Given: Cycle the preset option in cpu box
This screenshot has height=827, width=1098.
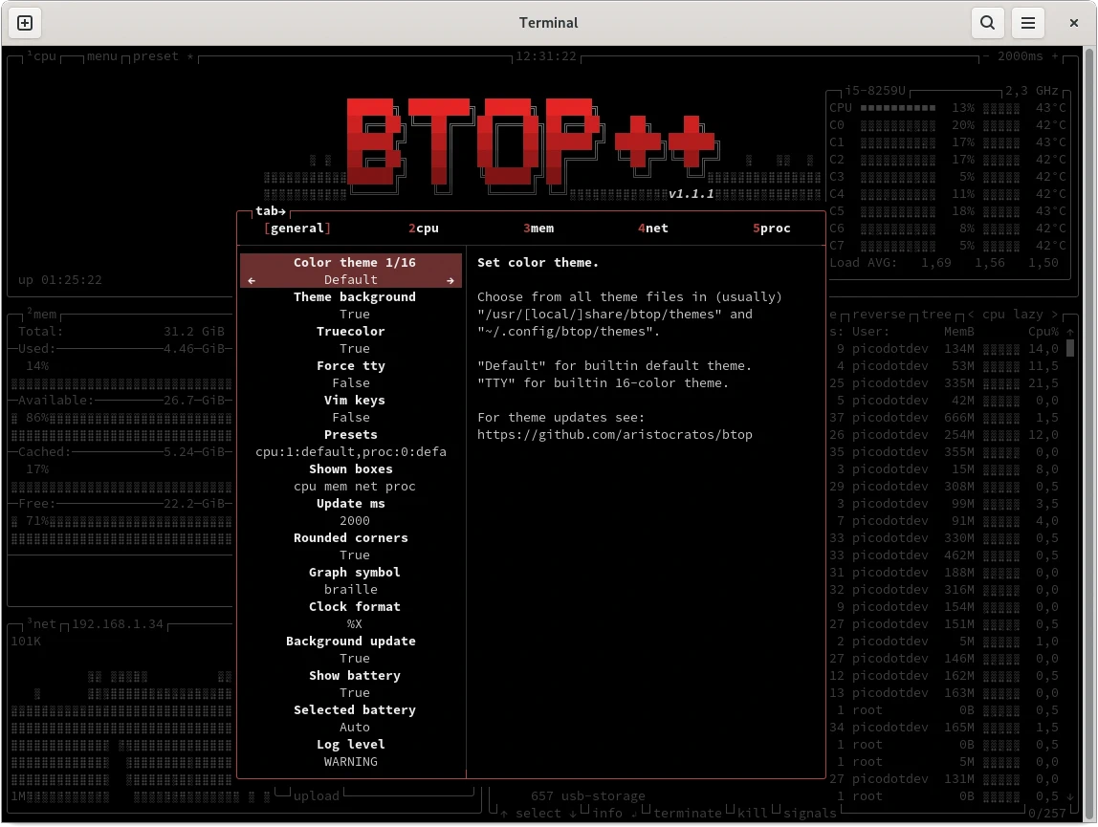Looking at the screenshot, I should (156, 56).
